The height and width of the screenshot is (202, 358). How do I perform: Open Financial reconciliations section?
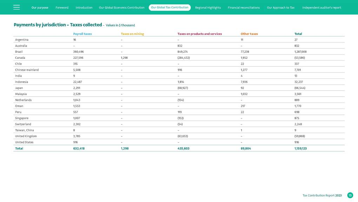point(244,8)
